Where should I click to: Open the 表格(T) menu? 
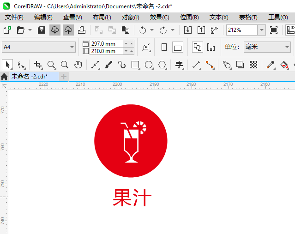(x=248, y=18)
